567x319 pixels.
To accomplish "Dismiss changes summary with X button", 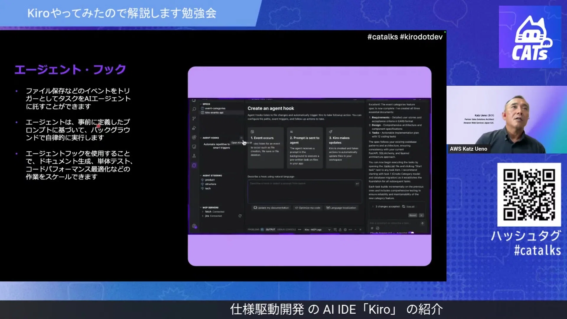I will [421, 215].
